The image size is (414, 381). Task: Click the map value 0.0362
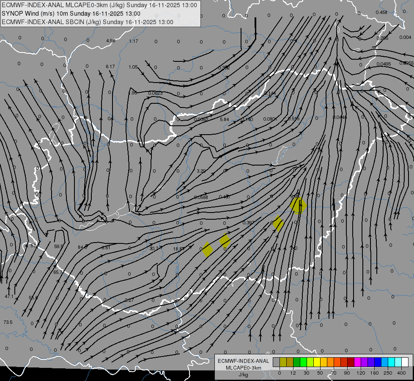[201, 119]
